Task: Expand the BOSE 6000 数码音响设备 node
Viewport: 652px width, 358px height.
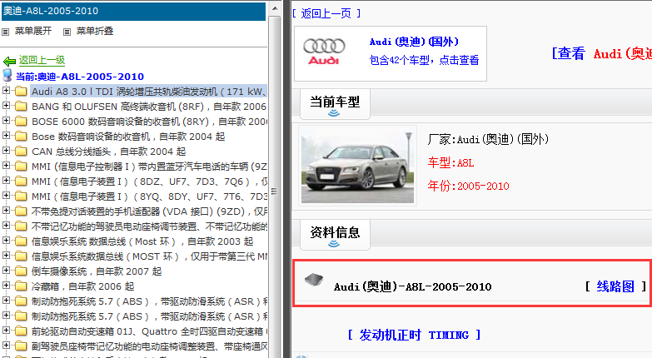Action: point(6,120)
